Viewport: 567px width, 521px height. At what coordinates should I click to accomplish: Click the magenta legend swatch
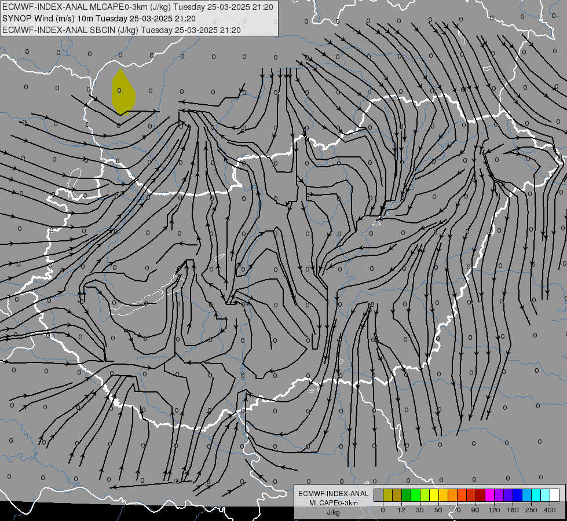click(x=490, y=495)
